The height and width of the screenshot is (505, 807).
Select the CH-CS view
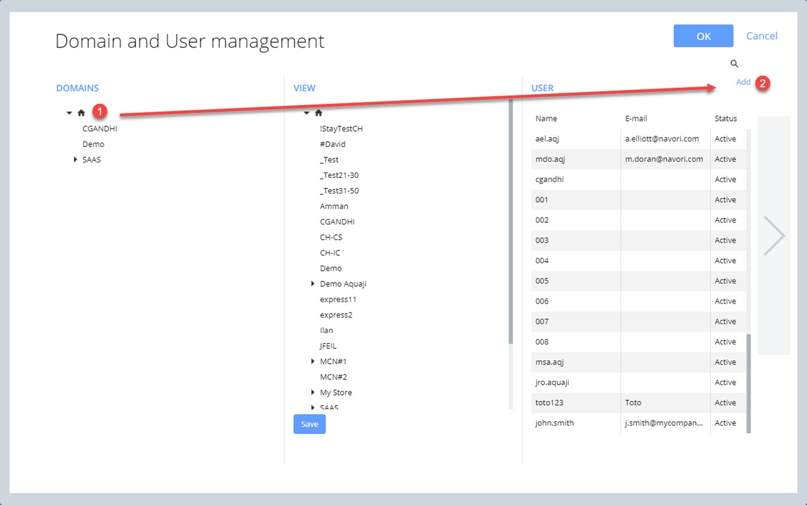(332, 237)
